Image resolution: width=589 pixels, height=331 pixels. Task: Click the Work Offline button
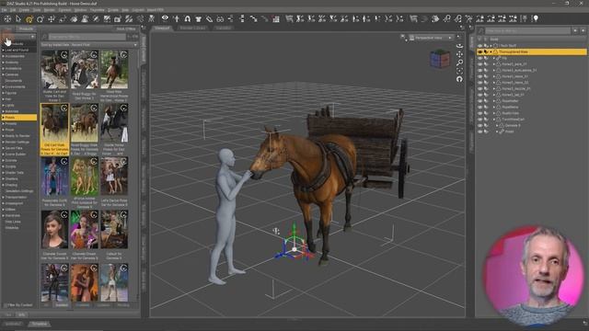(x=125, y=29)
